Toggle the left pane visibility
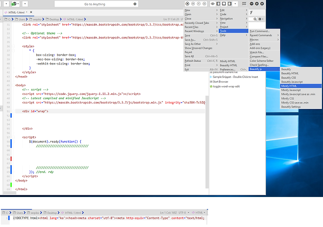 pos(218,4)
